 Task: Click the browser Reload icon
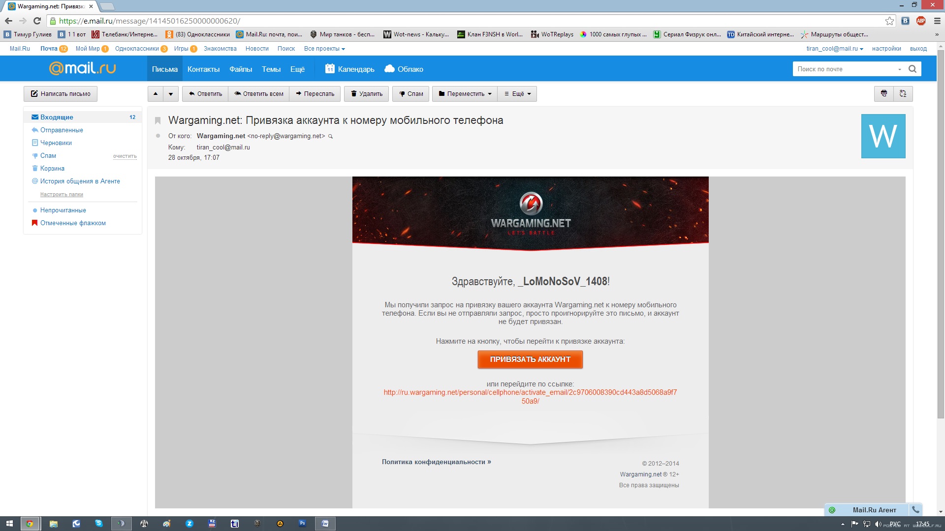[37, 21]
